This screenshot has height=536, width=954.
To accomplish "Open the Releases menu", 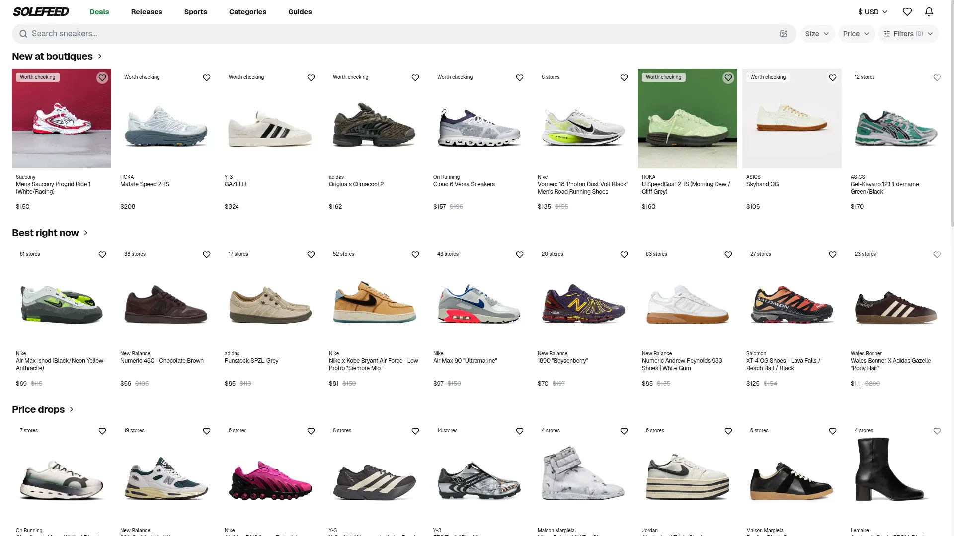I will click(147, 12).
